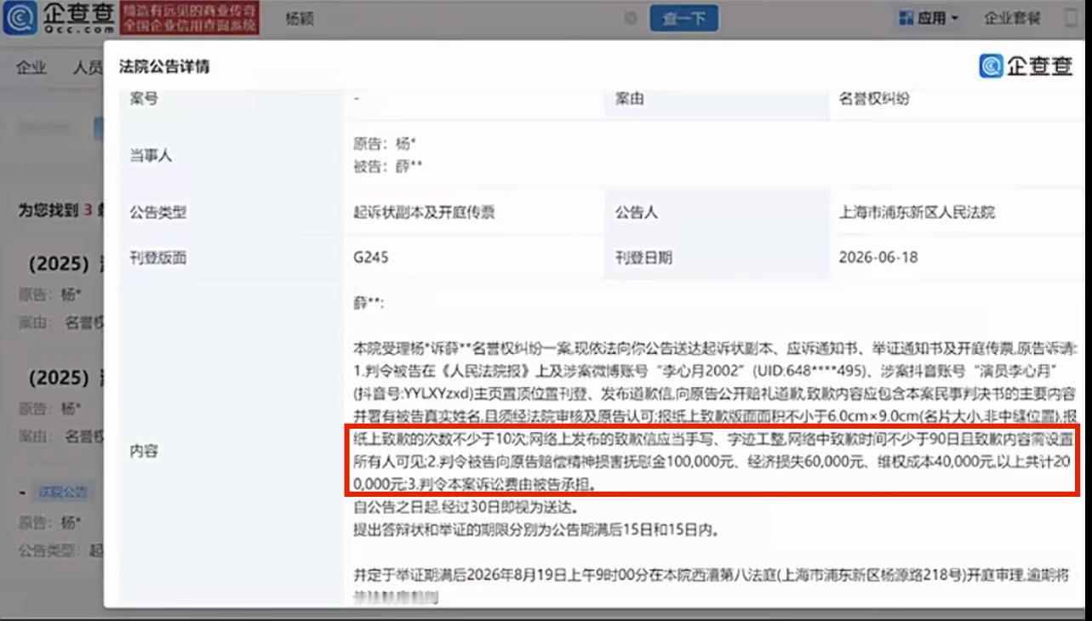
Task: Click the 刊登版面 row label
Action: pyautogui.click(x=157, y=258)
